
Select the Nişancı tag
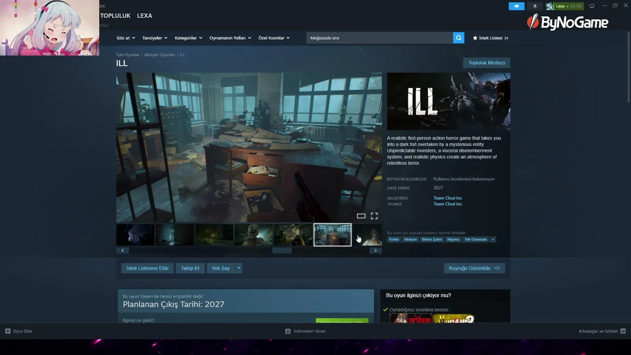453,240
